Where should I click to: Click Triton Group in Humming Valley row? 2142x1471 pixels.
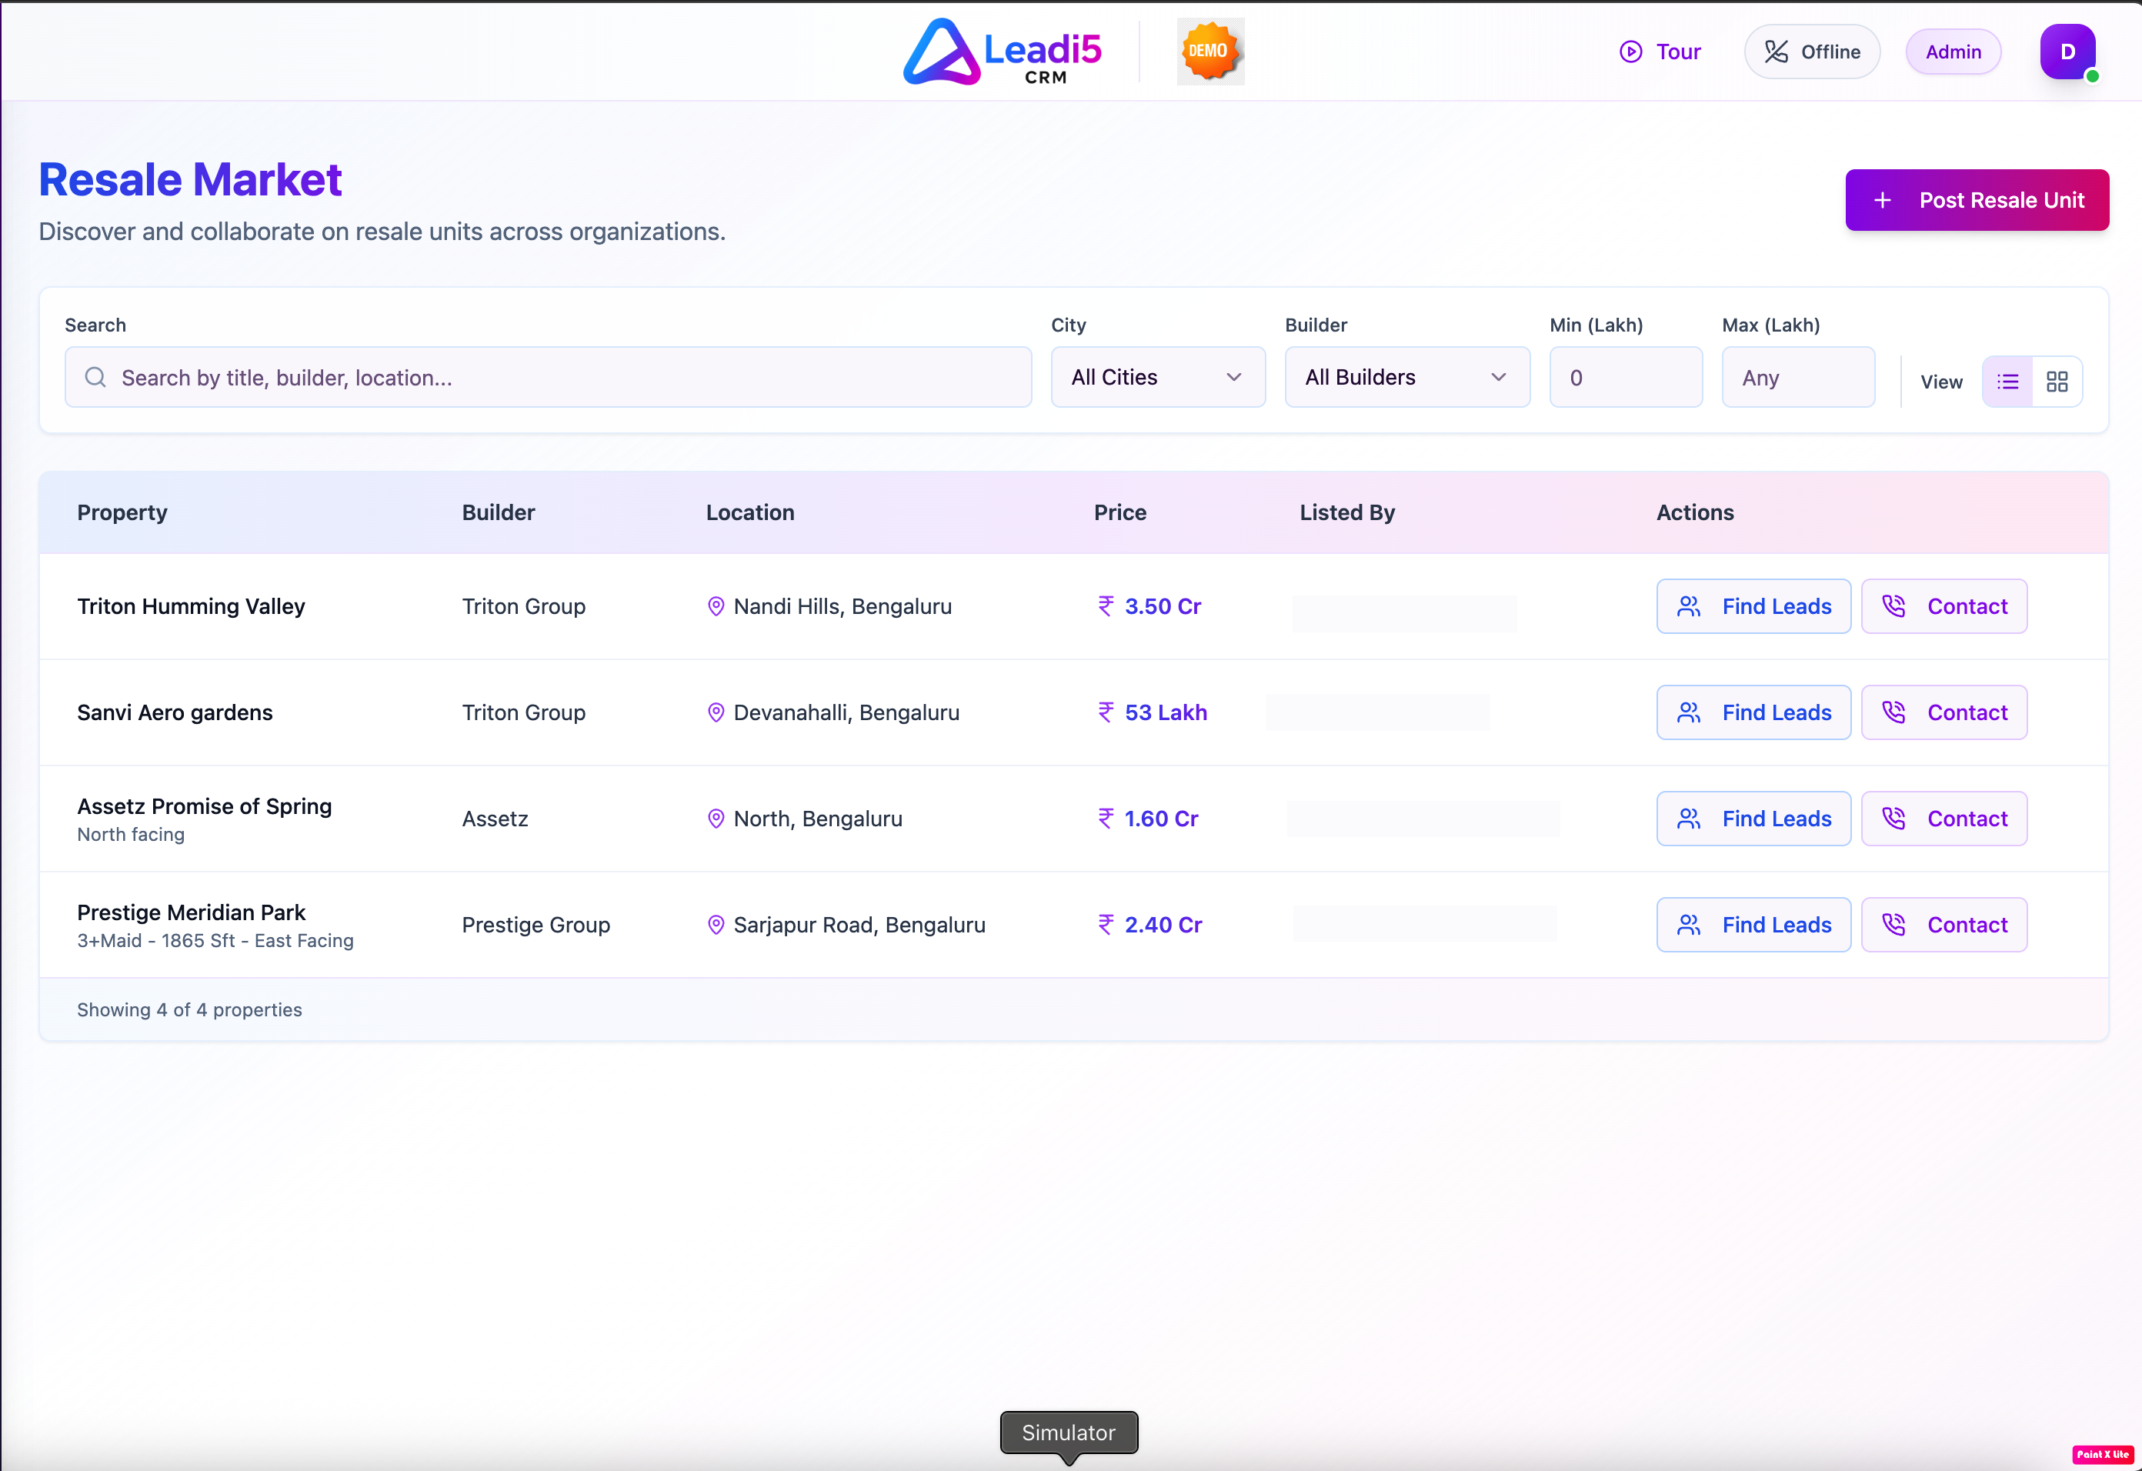click(523, 606)
